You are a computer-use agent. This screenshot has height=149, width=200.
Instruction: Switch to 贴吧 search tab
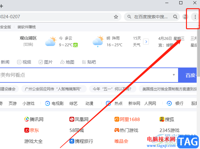click(89, 62)
